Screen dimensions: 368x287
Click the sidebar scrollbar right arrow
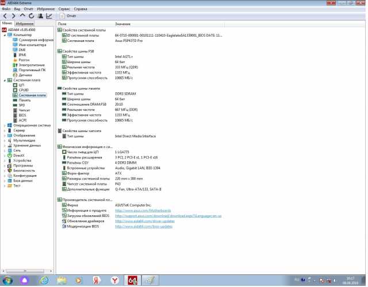coord(51,271)
